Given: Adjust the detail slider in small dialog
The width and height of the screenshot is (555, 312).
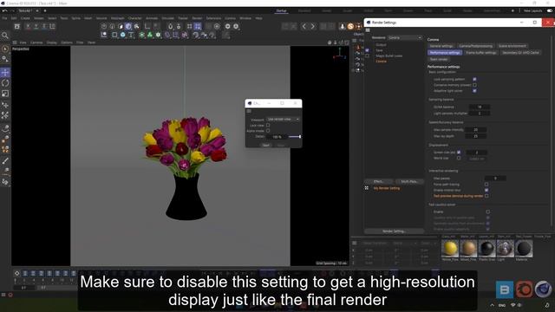Looking at the screenshot, I should tap(295, 137).
